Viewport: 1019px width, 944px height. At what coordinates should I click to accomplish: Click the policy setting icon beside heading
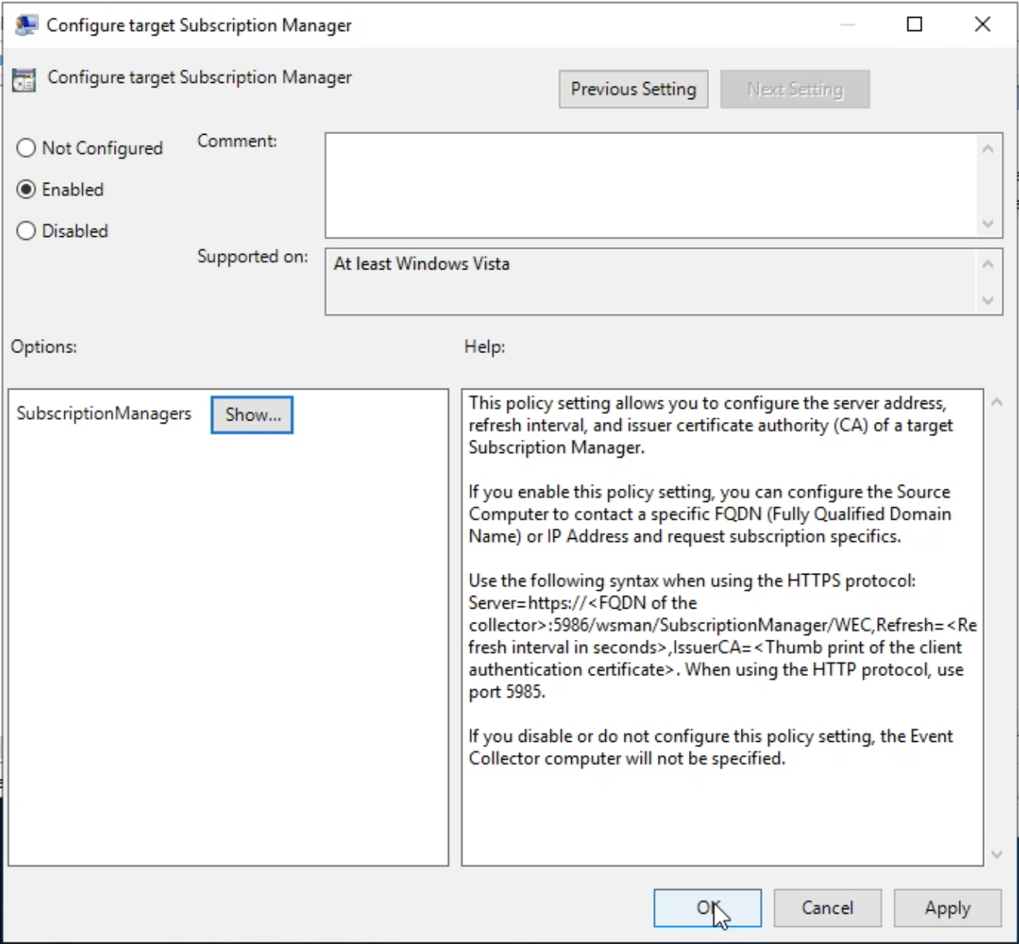click(x=24, y=79)
